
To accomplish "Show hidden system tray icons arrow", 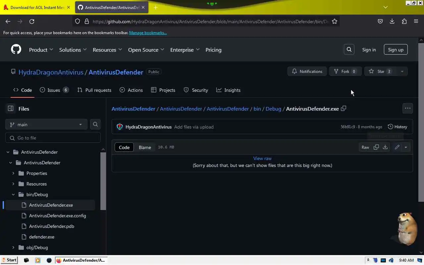I will pos(368,260).
